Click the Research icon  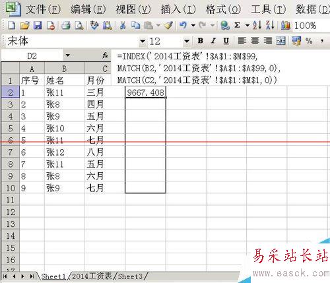click(x=108, y=26)
